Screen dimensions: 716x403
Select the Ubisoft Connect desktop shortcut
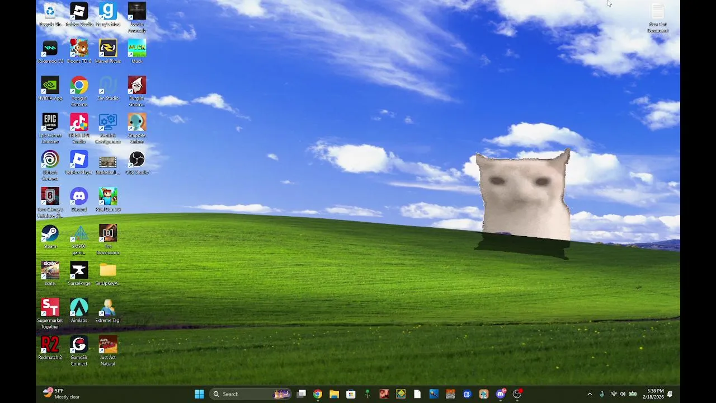click(50, 166)
